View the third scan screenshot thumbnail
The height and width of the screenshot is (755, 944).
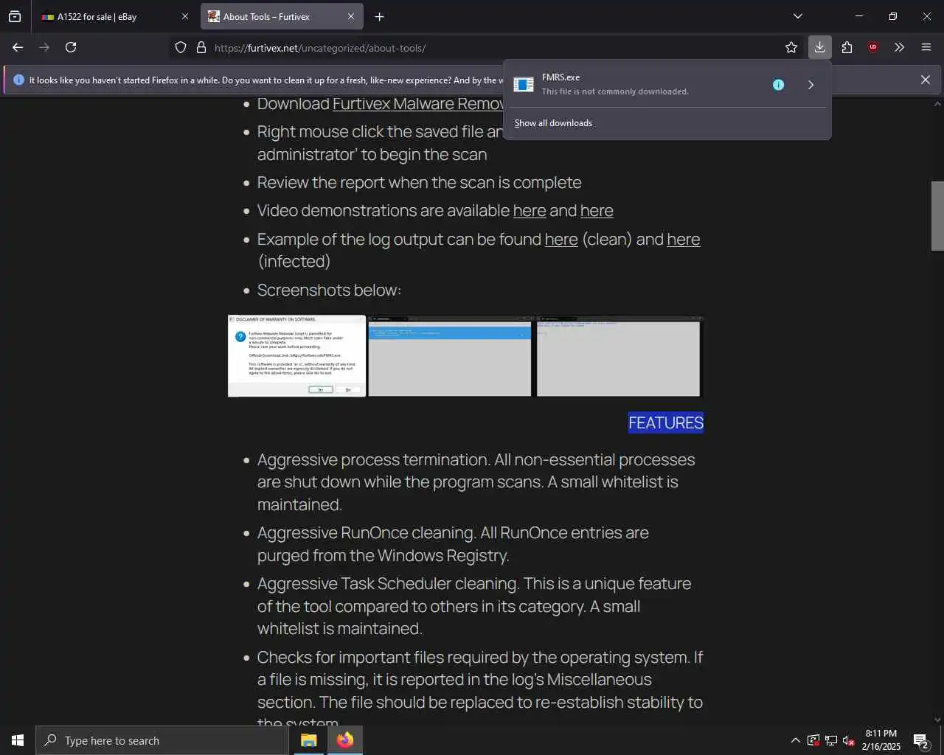pos(619,357)
